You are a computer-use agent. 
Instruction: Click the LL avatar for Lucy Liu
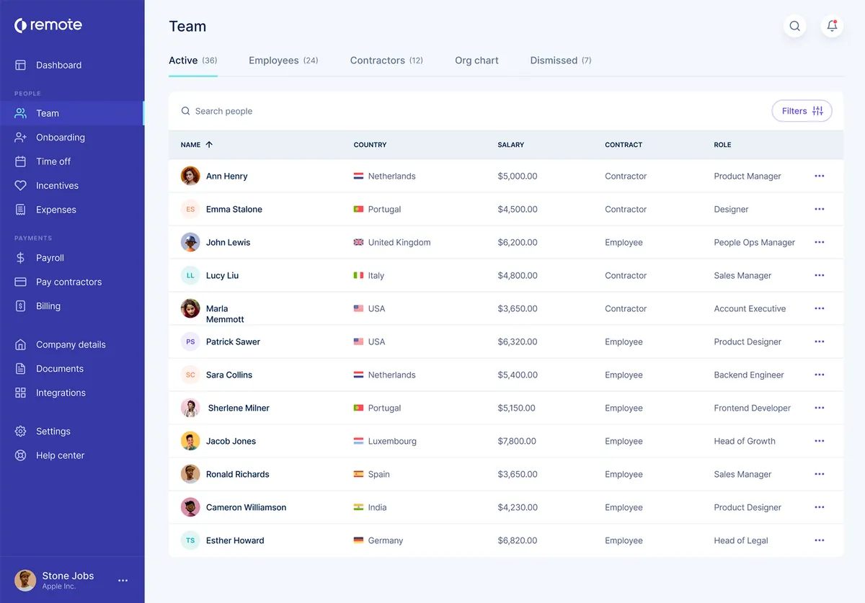click(190, 275)
